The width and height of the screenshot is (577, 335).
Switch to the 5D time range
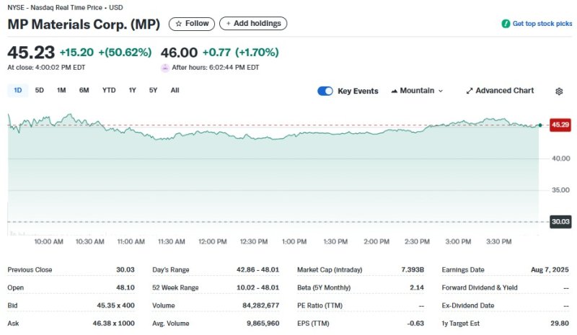pyautogui.click(x=40, y=90)
